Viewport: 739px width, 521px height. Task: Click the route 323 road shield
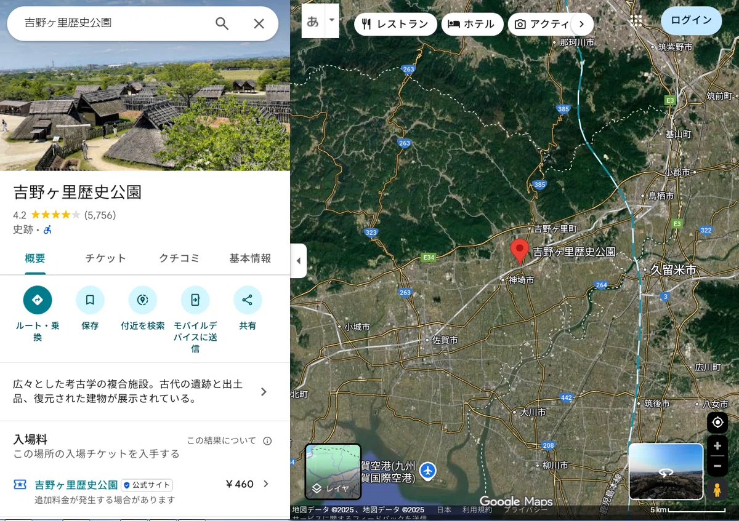[x=371, y=233]
